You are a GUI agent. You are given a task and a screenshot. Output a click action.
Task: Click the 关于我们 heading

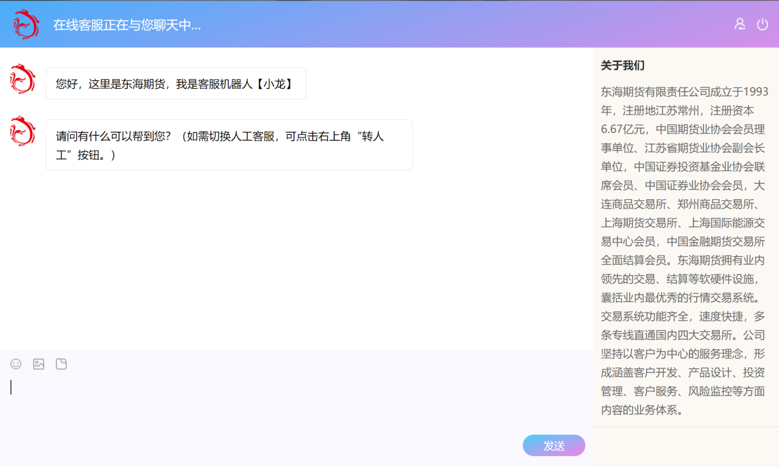(x=622, y=66)
